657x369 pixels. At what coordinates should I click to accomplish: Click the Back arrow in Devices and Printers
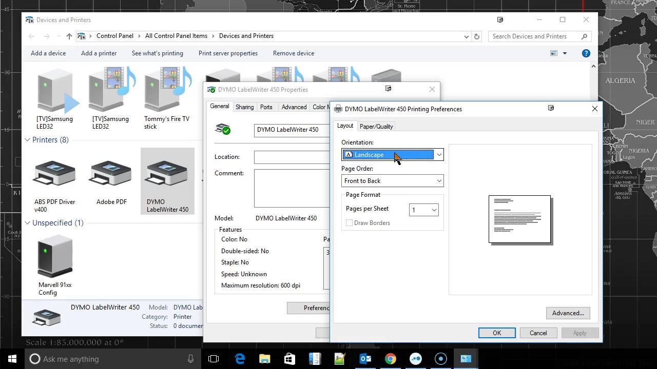click(x=31, y=36)
